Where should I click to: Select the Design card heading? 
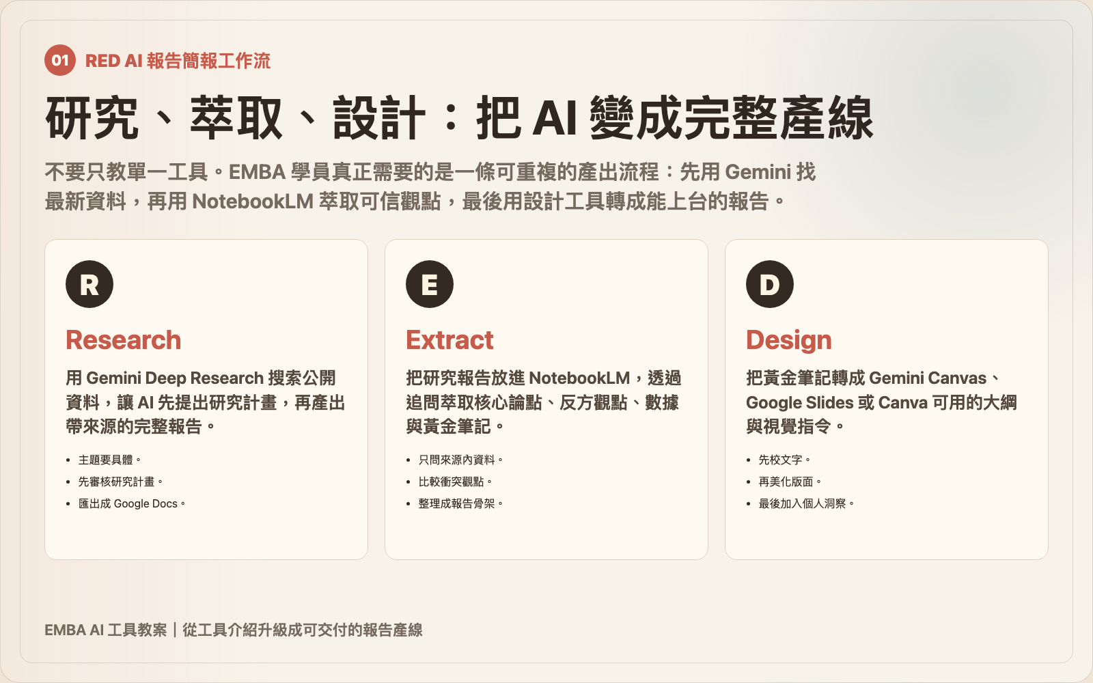coord(789,340)
